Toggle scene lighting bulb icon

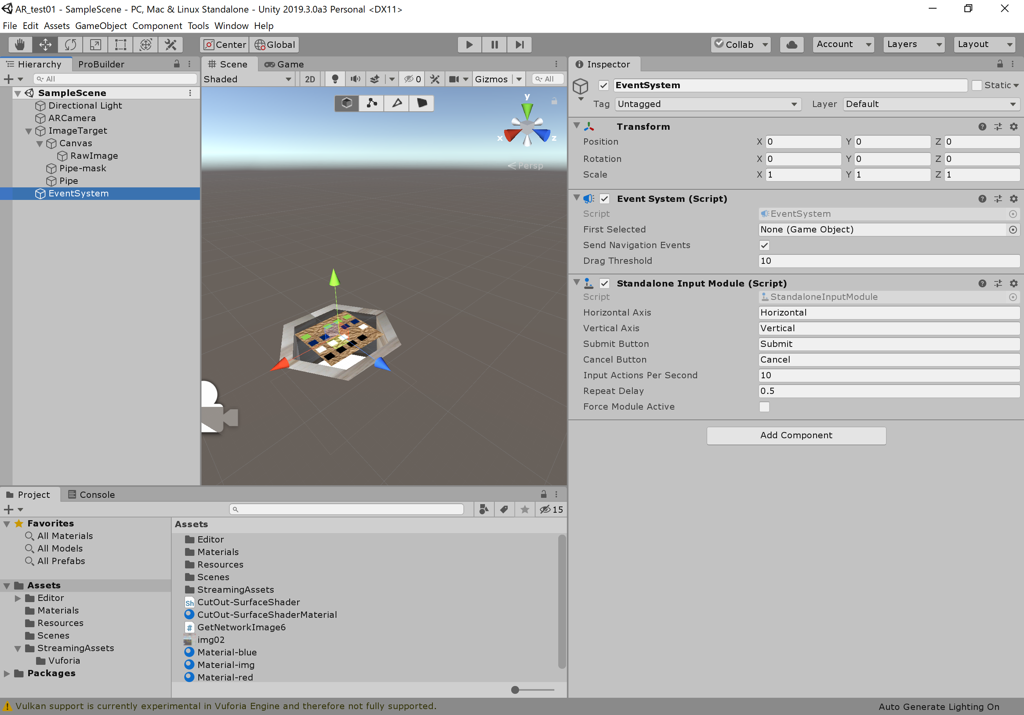pos(335,79)
